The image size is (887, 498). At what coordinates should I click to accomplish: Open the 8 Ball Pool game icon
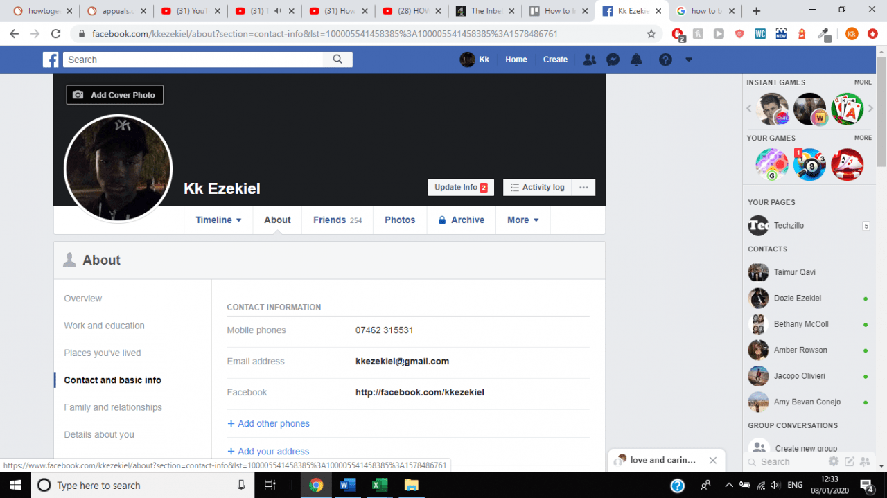click(x=809, y=165)
